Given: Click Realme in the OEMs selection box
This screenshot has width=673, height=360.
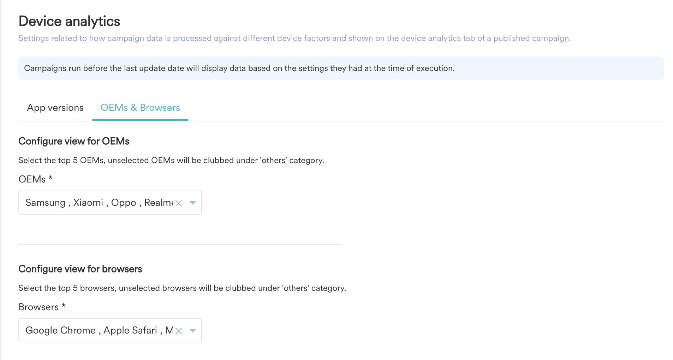Looking at the screenshot, I should click(159, 203).
